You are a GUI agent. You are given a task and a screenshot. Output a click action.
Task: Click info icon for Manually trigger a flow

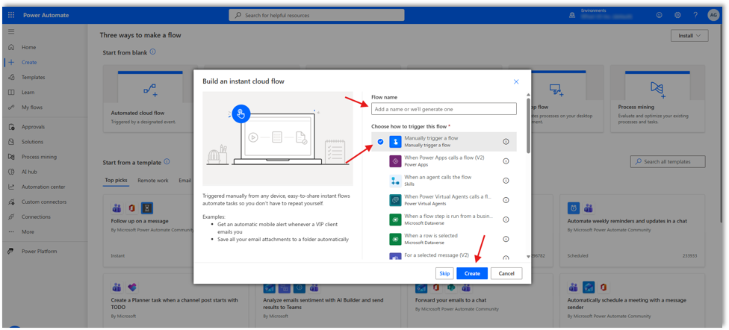[x=506, y=142]
